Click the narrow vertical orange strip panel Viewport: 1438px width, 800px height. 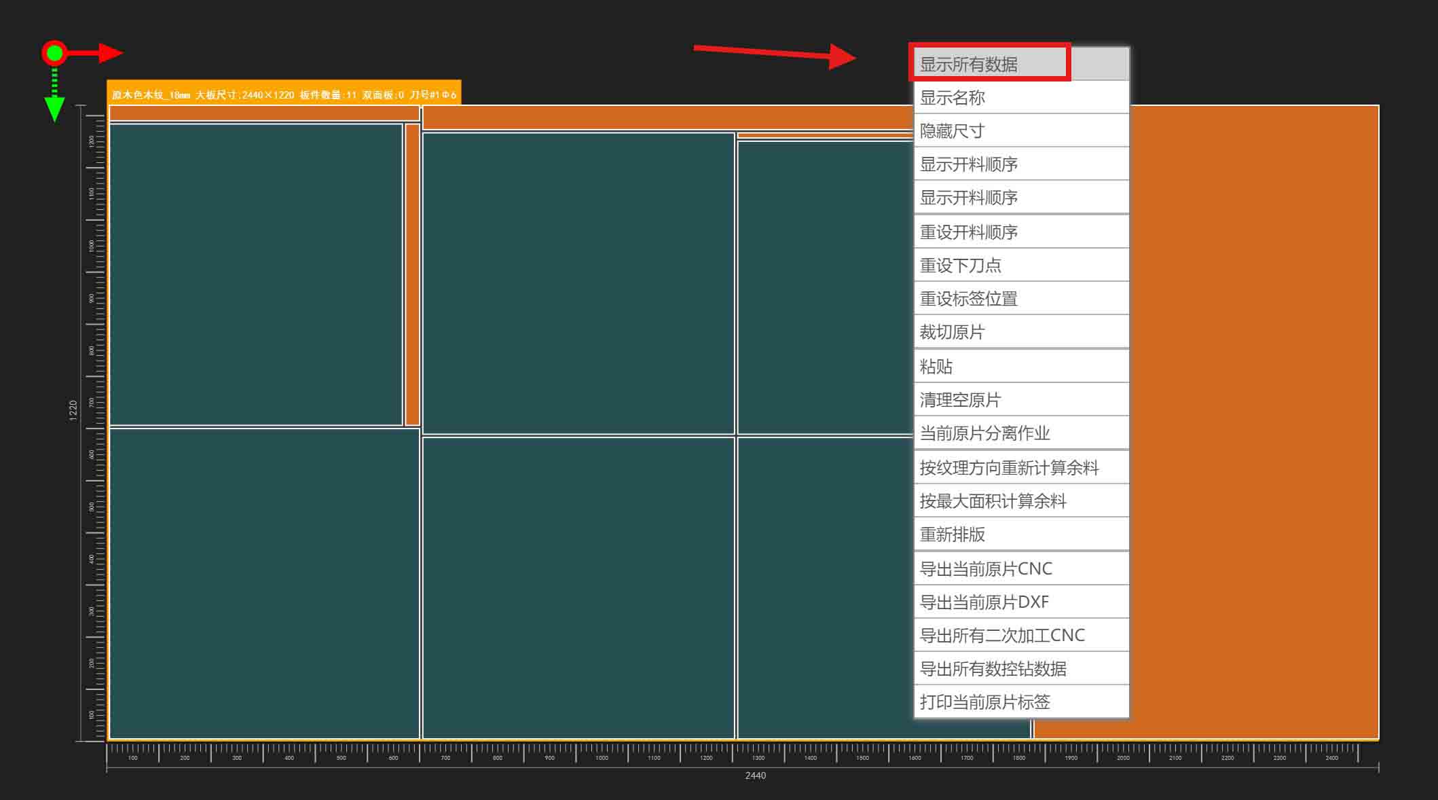click(412, 274)
